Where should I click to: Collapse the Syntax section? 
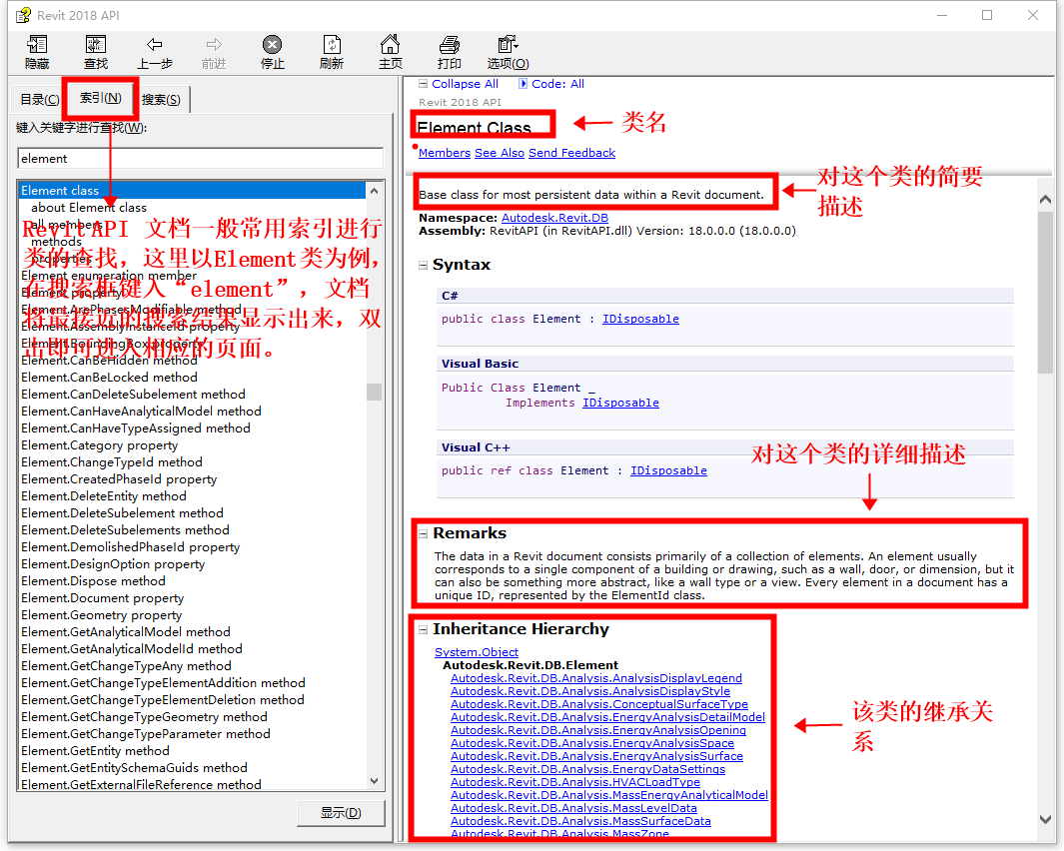coord(424,266)
